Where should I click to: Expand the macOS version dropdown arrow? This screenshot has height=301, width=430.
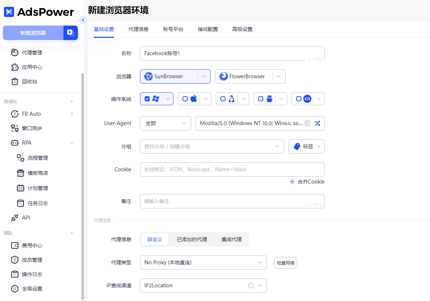(x=205, y=99)
